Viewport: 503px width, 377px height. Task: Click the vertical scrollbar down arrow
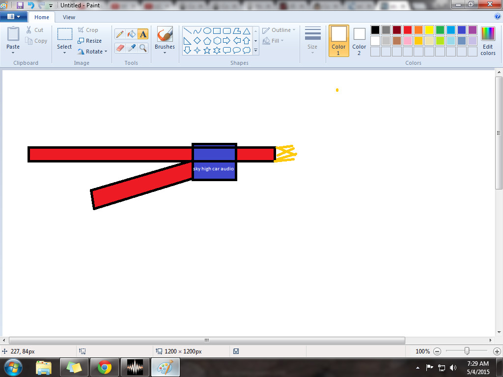coord(499,332)
